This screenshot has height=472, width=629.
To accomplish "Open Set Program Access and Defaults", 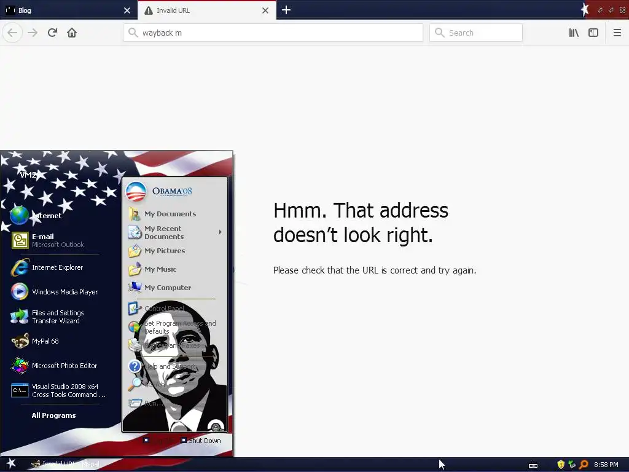I will pyautogui.click(x=173, y=327).
